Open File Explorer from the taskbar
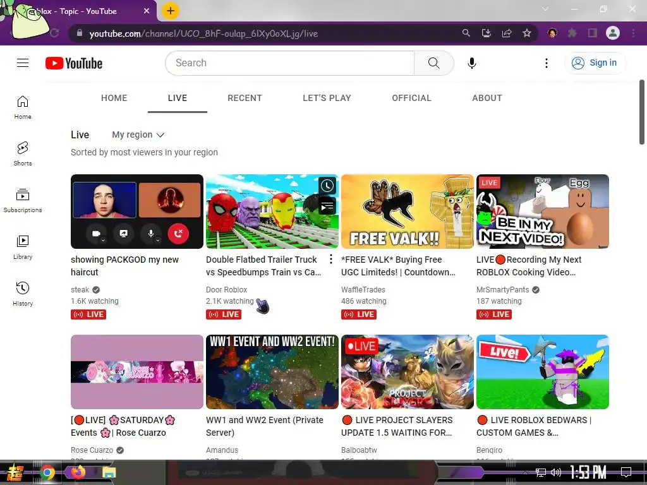This screenshot has height=485, width=647. 109,472
